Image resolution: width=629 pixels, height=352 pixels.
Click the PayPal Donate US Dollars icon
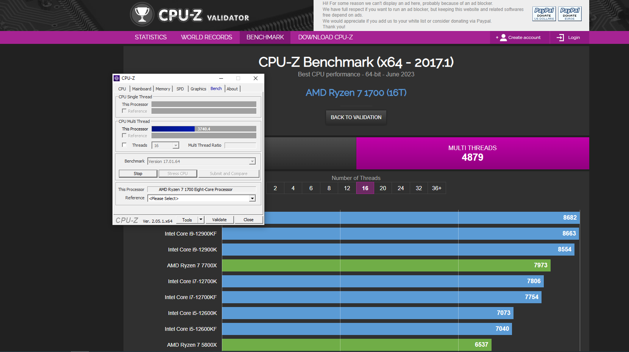point(544,14)
